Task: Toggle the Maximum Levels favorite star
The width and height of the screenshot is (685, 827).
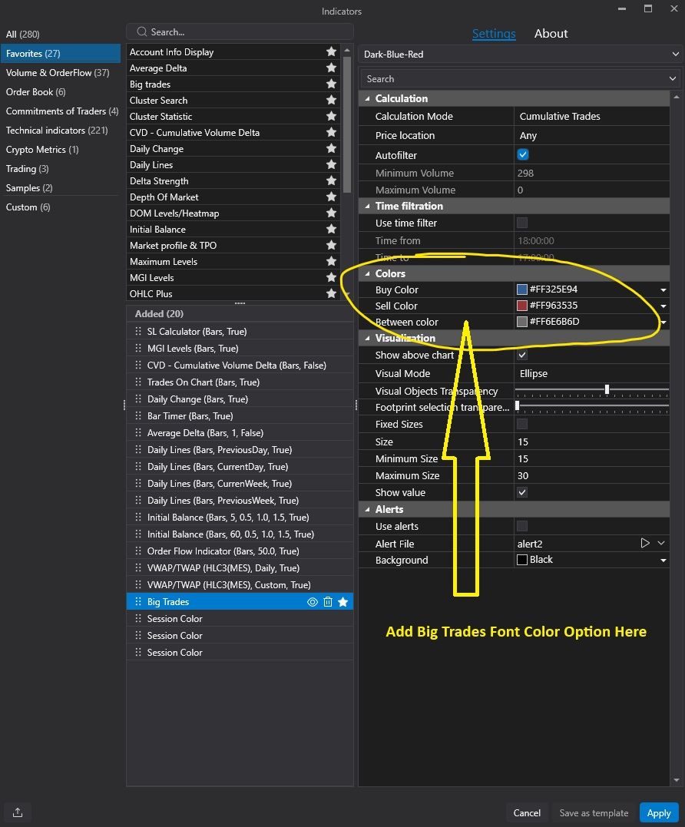Action: click(x=331, y=262)
